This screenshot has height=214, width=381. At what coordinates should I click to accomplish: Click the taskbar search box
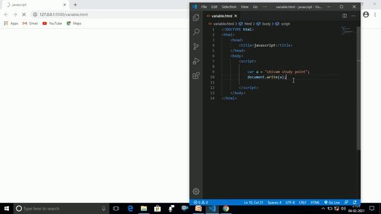coord(61,209)
